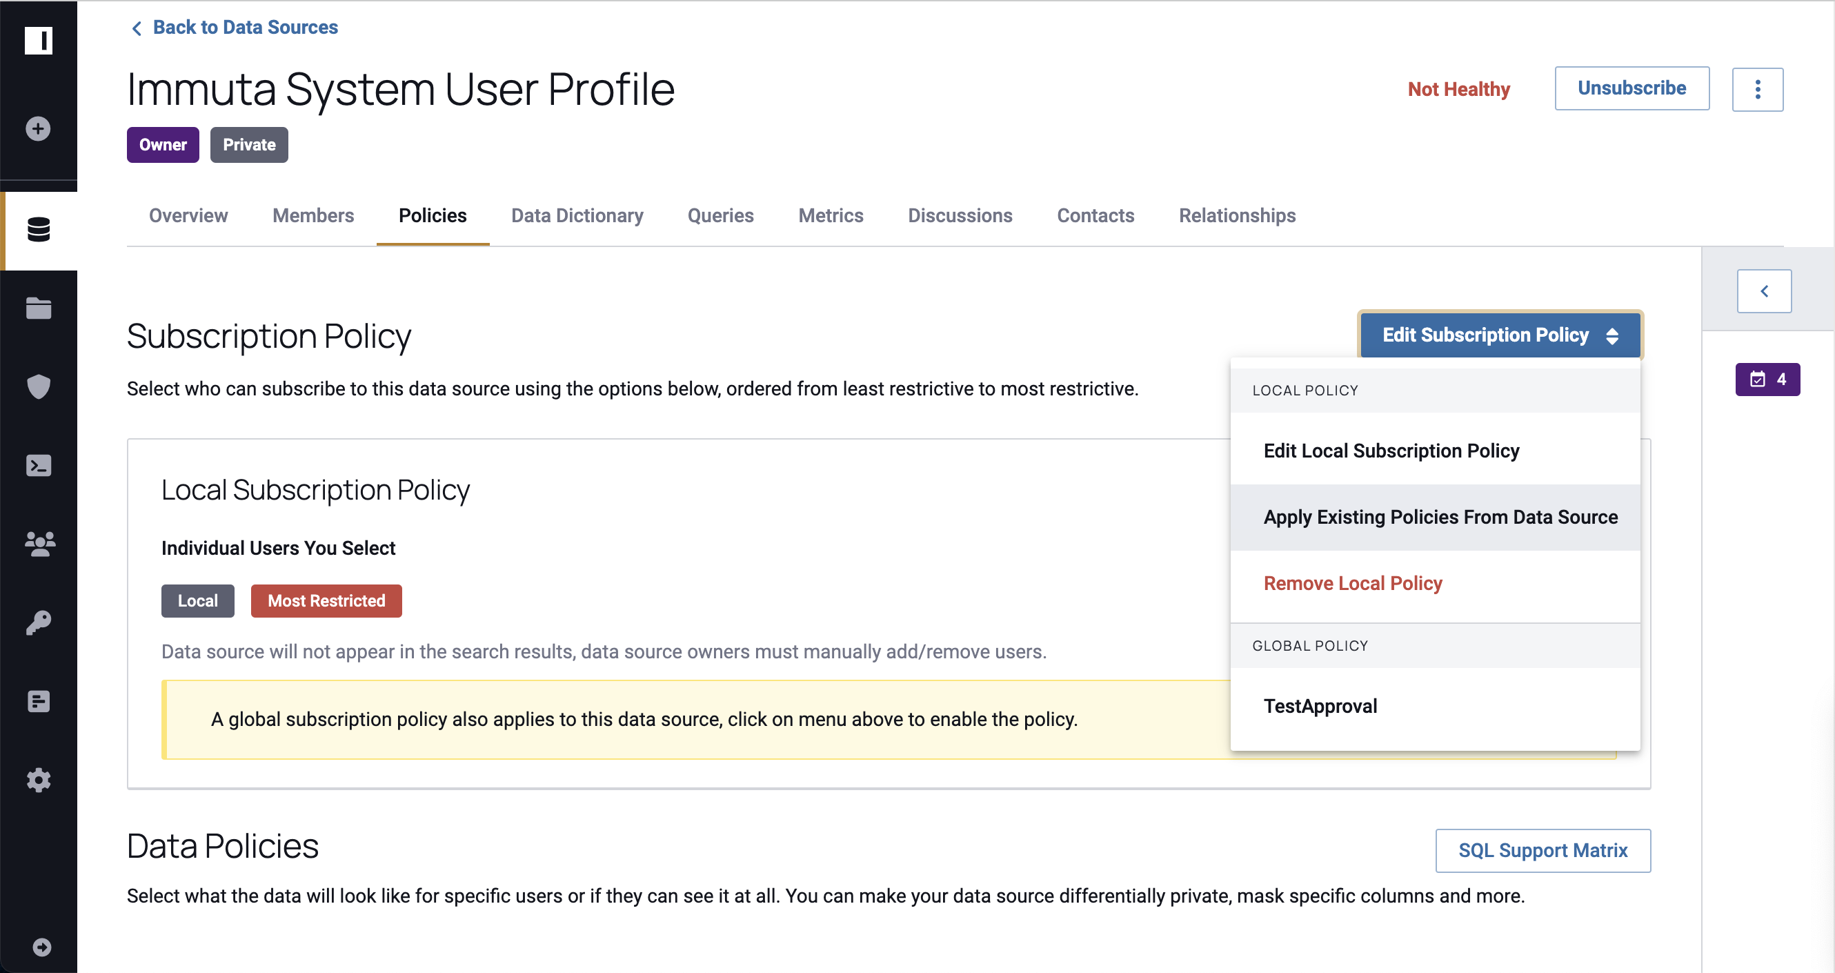Viewport: 1835px width, 973px height.
Task: Switch to the Data Dictionary tab
Action: [577, 215]
